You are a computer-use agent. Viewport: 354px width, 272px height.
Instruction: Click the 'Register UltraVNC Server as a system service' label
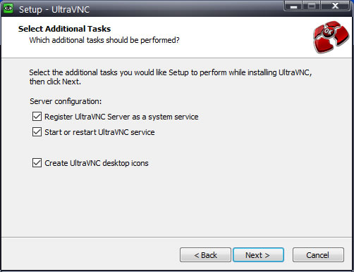point(121,117)
